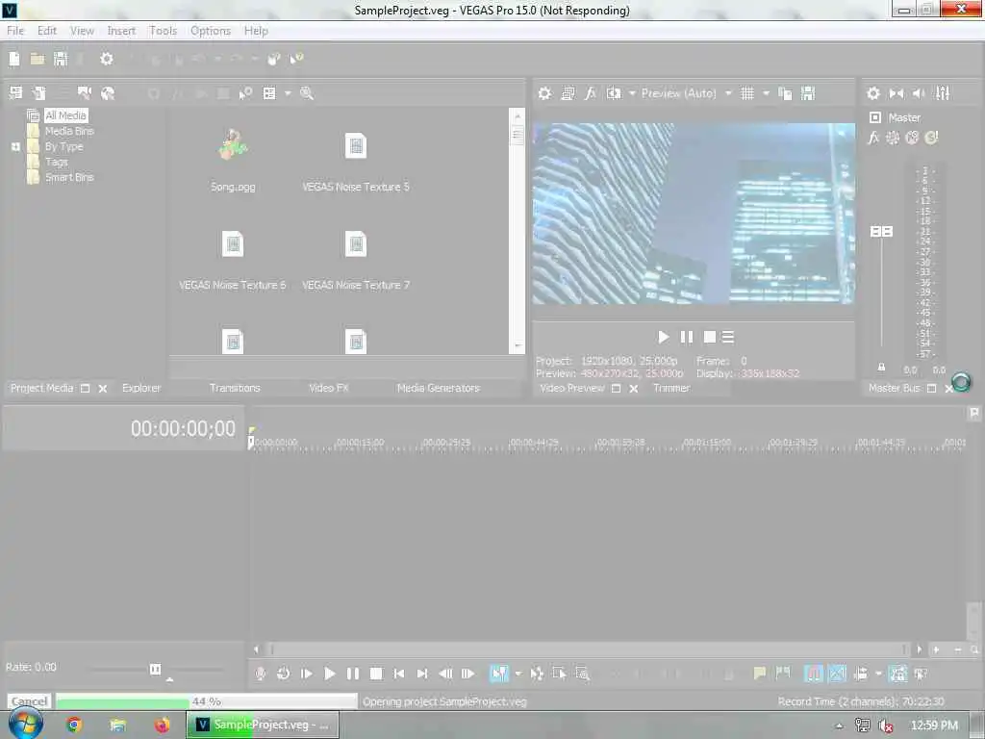Open the Edit menu
The width and height of the screenshot is (985, 739).
(x=47, y=31)
